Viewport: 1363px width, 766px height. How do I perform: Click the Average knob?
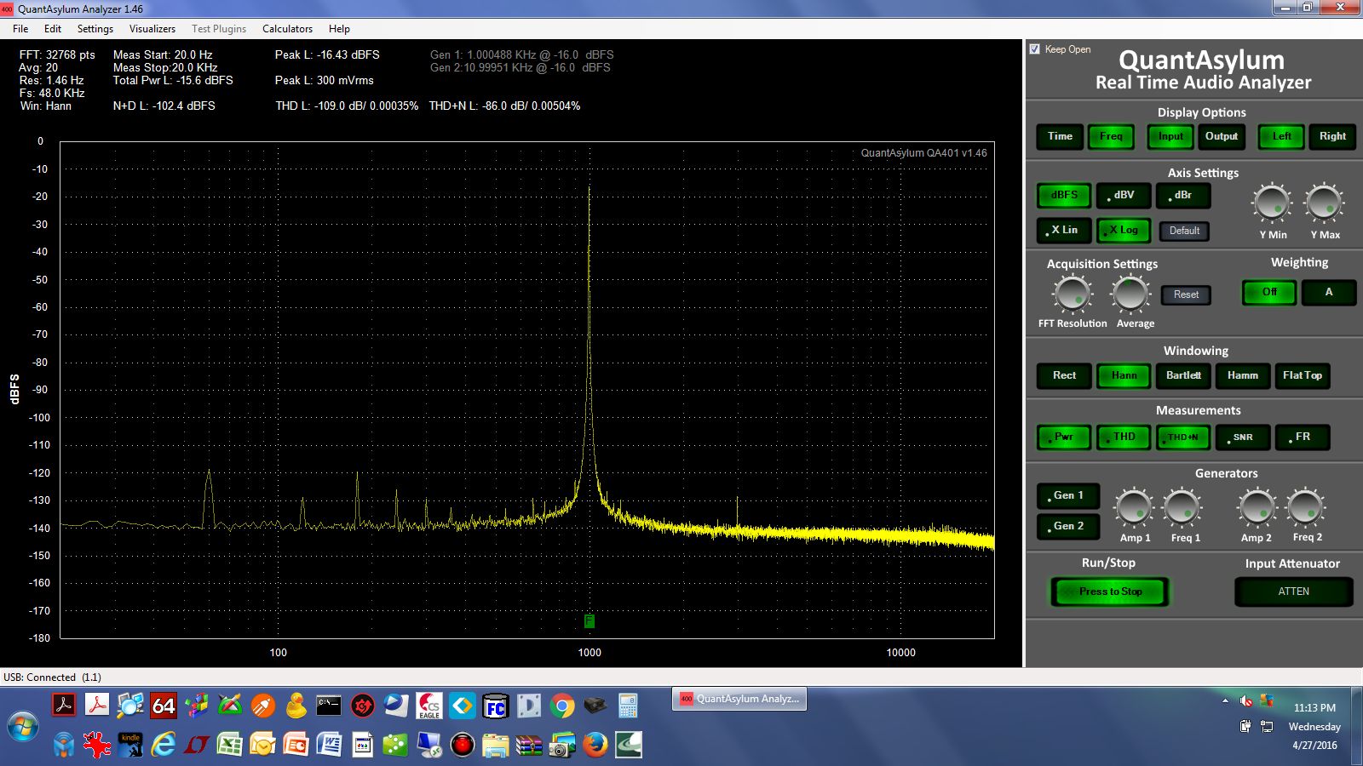[1130, 294]
